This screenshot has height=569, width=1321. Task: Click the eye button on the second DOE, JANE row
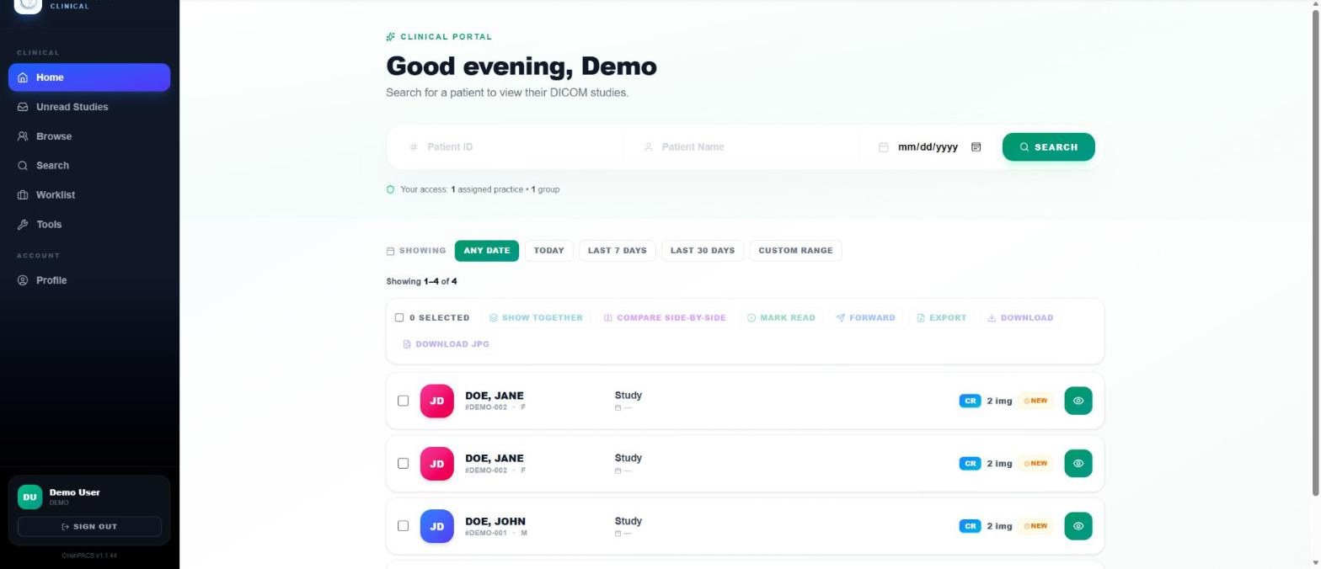point(1078,464)
